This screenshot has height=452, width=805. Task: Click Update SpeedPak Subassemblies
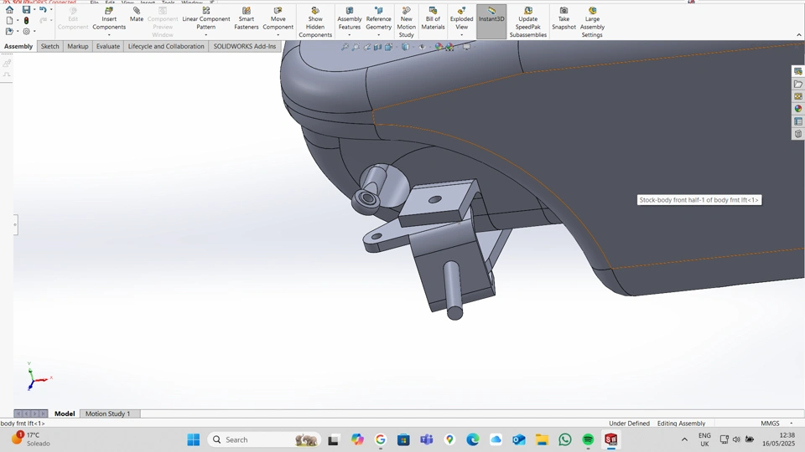click(x=528, y=23)
